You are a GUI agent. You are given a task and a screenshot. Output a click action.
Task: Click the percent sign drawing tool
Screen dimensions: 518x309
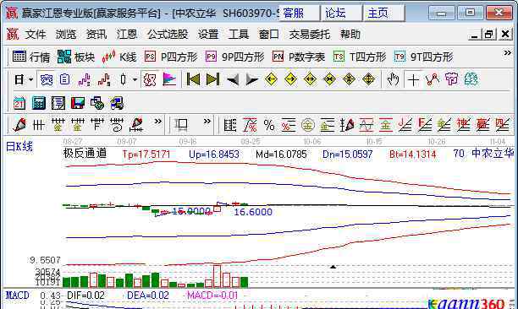269,125
